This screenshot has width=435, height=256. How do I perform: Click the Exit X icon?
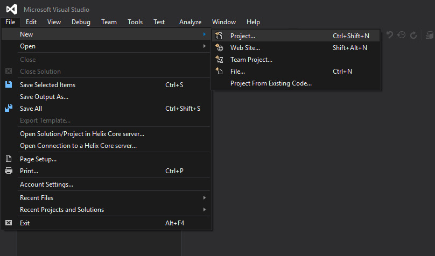pos(9,223)
